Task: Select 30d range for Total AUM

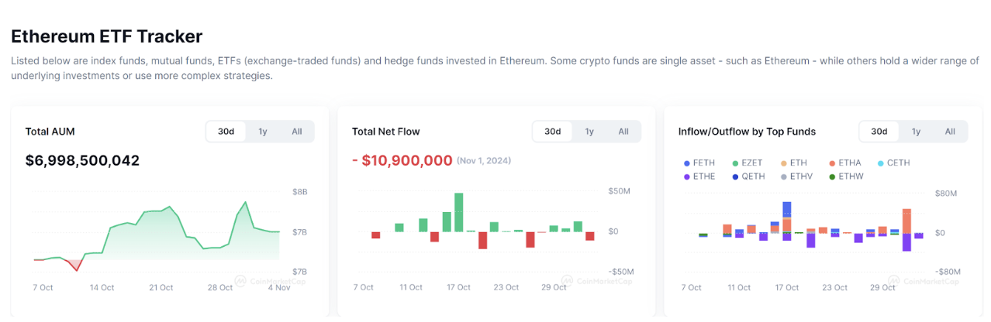Action: click(226, 132)
